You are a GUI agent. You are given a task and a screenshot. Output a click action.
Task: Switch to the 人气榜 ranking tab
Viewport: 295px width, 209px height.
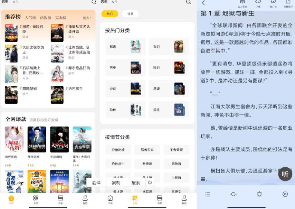point(30,18)
